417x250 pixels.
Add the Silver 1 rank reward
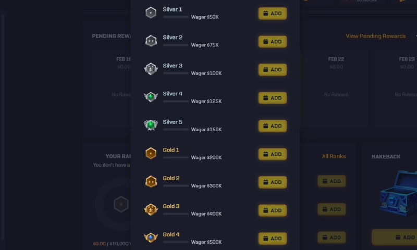272,14
